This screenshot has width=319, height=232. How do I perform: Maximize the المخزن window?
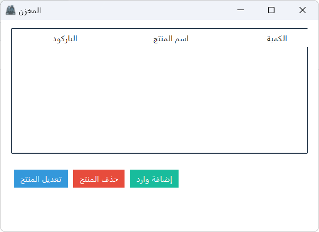271,10
